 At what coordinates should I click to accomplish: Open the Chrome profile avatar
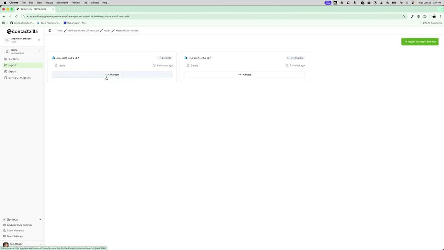[434, 16]
